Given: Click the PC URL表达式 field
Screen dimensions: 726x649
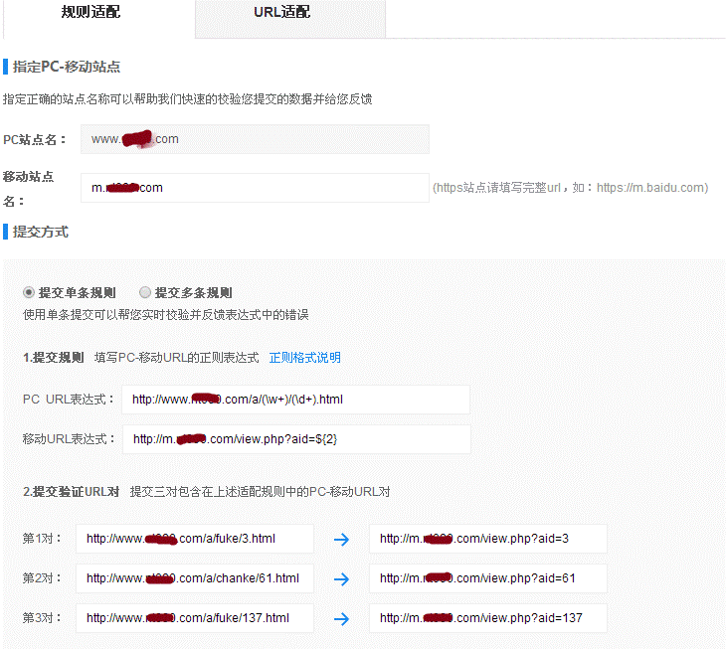Looking at the screenshot, I should 295,401.
